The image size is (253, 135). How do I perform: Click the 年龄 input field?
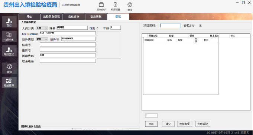coord(116,28)
